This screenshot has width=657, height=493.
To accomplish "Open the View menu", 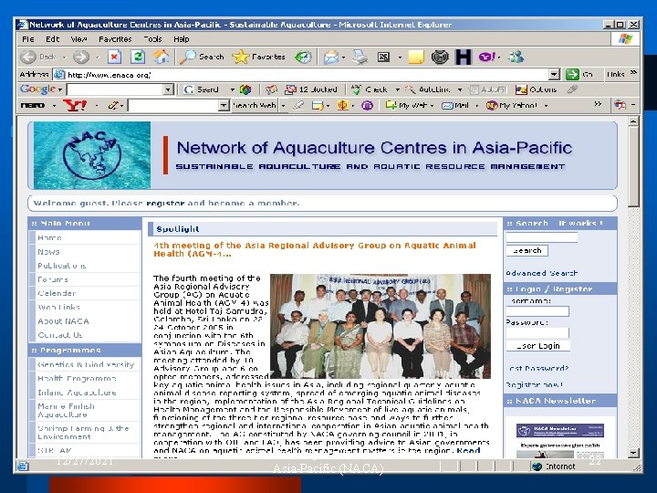I will 78,39.
